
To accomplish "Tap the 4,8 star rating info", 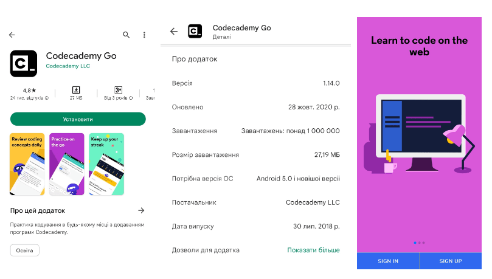I will [29, 94].
